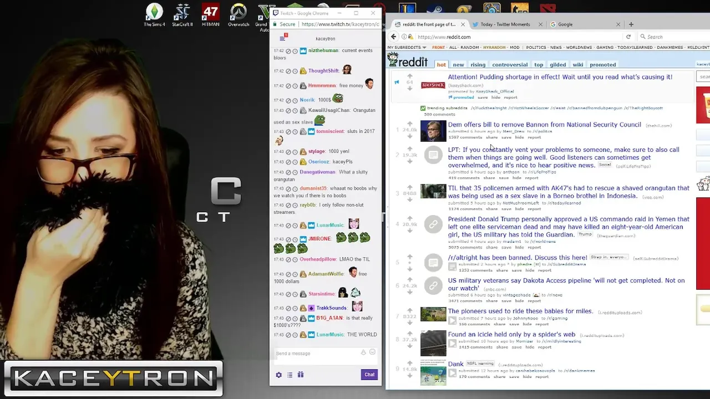Click the text-post icon for the LPT post
Viewport: 710px width, 399px height.
[x=433, y=155]
